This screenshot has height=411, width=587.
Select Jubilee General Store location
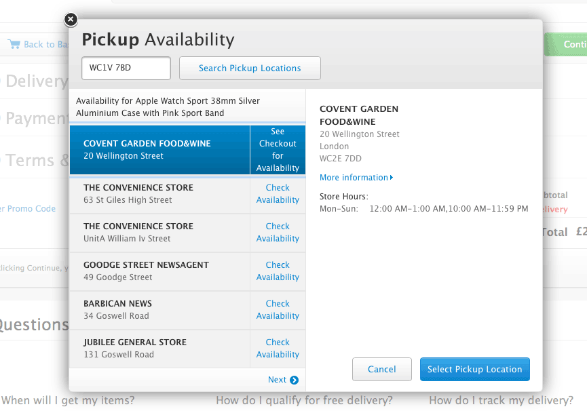click(x=159, y=349)
